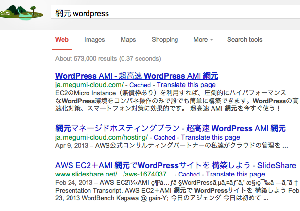The height and width of the screenshot is (211, 300).
Task: Click the snippet line starting EC2のMicro Instance
Action: 171,93
